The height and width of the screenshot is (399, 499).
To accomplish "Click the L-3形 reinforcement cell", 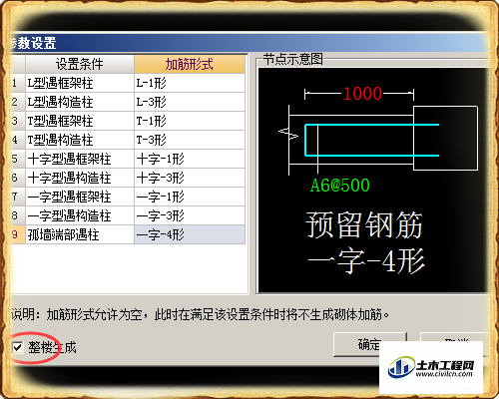I will click(x=190, y=102).
